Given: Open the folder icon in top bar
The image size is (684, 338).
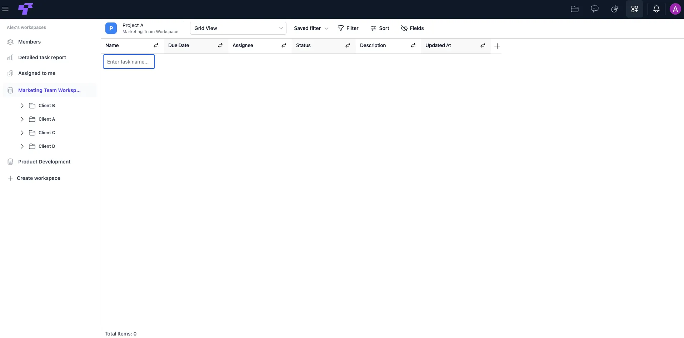Looking at the screenshot, I should click(575, 9).
